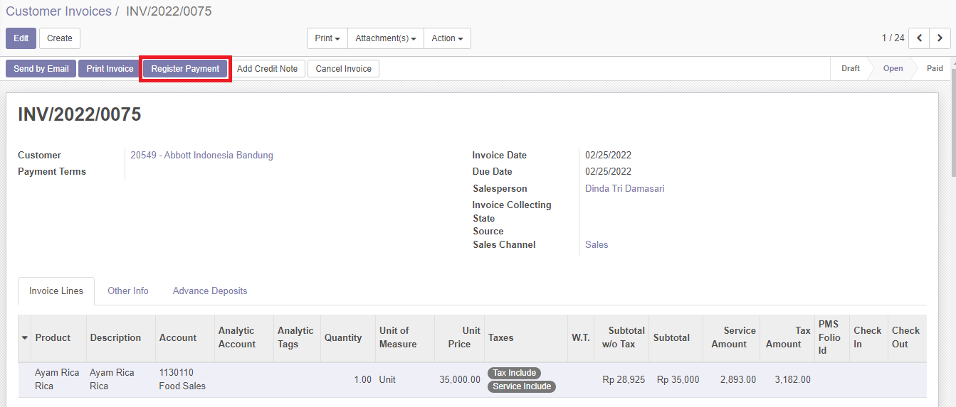Send the invoice by email
This screenshot has width=956, height=407.
pos(41,69)
